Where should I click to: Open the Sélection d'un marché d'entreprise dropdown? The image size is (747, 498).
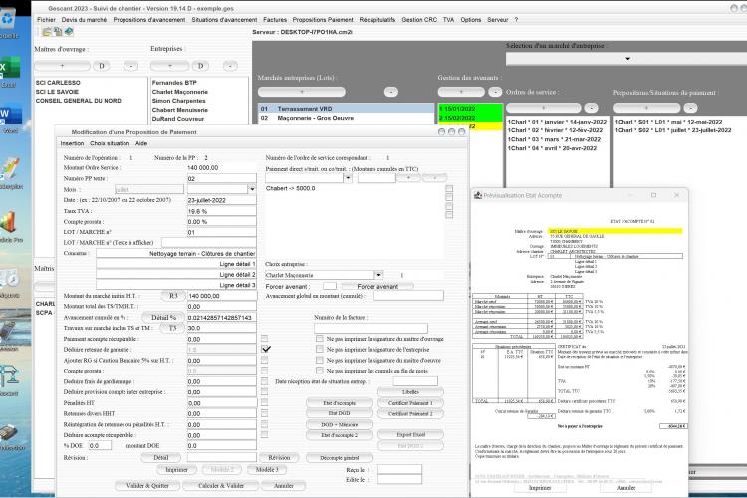[627, 59]
